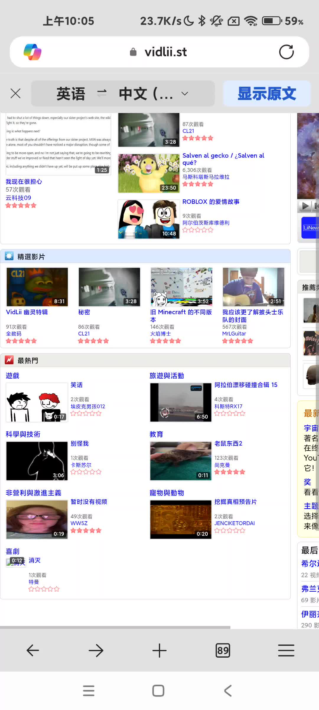Tap the Copilot icon in address bar

[x=32, y=52]
